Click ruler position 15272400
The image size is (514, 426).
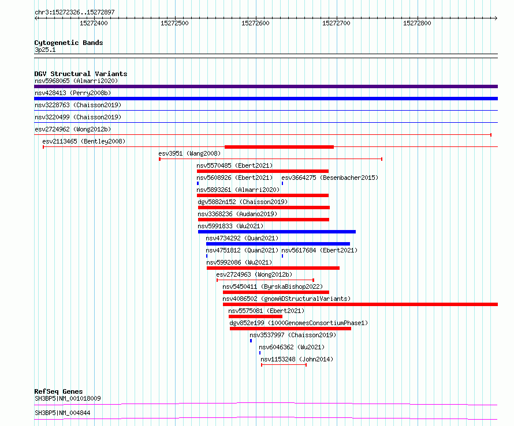coord(94,23)
